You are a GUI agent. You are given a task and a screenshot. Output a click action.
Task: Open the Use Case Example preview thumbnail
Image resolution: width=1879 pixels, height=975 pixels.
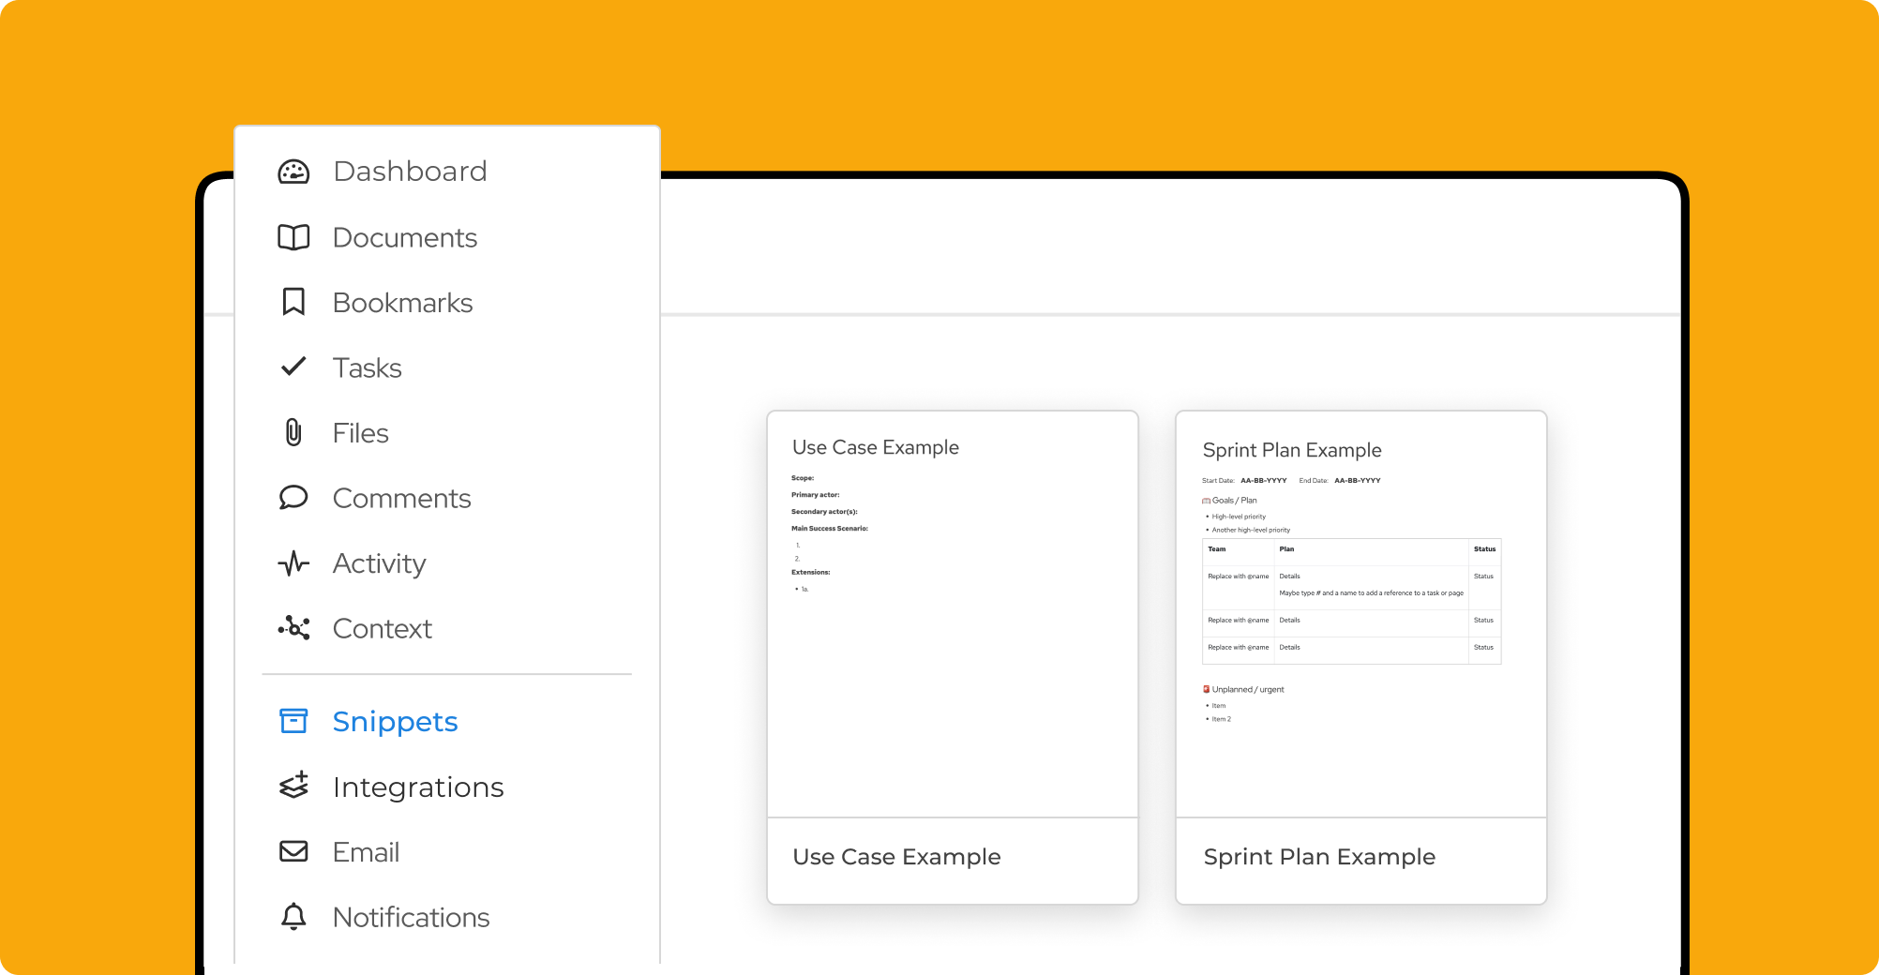pos(952,614)
